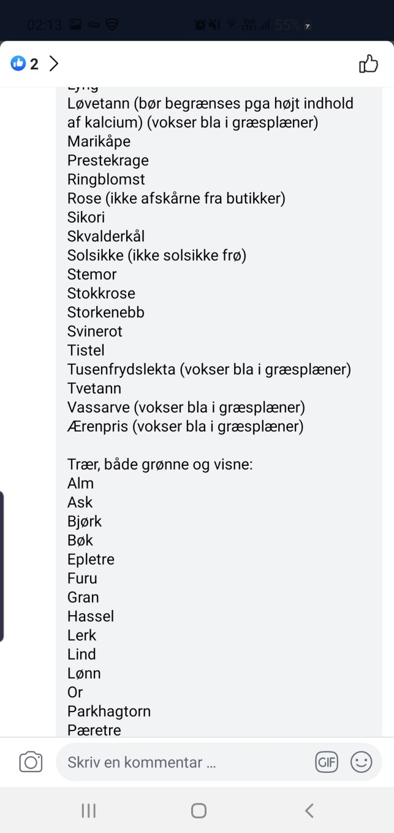The image size is (394, 833).
Task: Tap the Android back navigation arrow
Action: (308, 810)
